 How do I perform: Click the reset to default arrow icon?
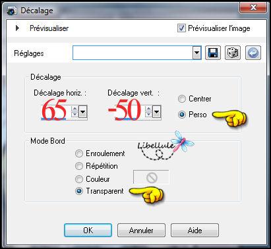click(x=253, y=53)
